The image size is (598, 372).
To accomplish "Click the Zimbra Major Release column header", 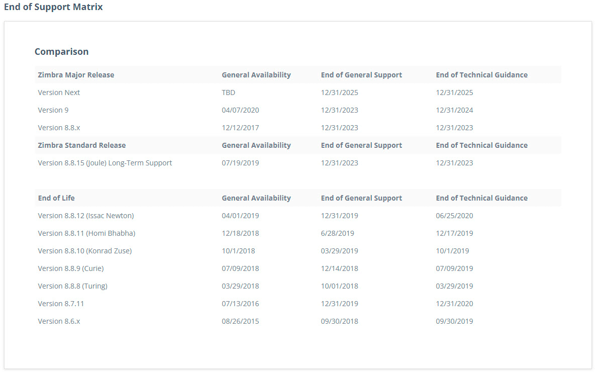I will coord(76,75).
